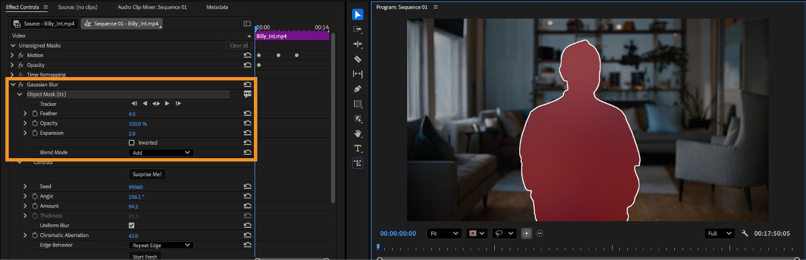Open the Metadata tab
The width and height of the screenshot is (806, 260).
pyautogui.click(x=217, y=7)
